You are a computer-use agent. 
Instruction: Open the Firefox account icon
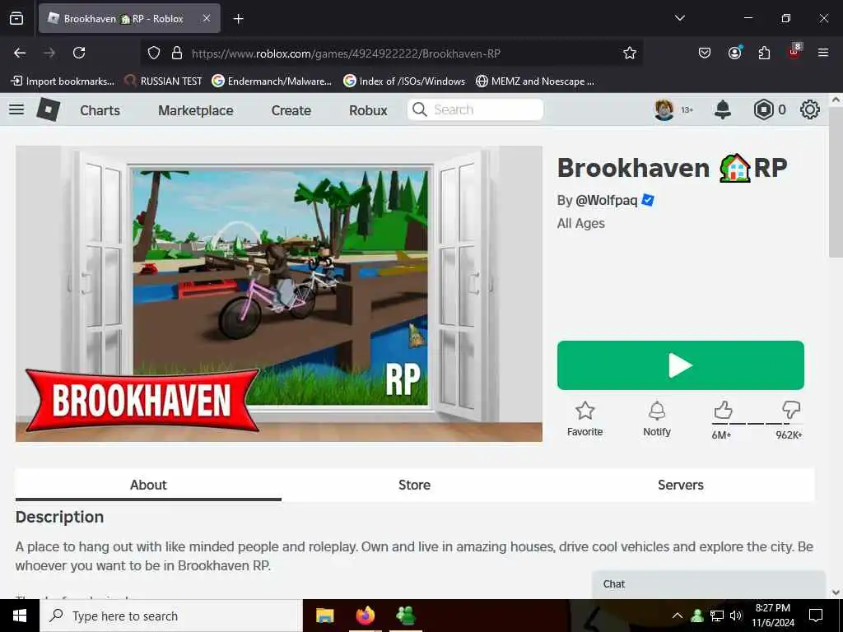click(734, 53)
